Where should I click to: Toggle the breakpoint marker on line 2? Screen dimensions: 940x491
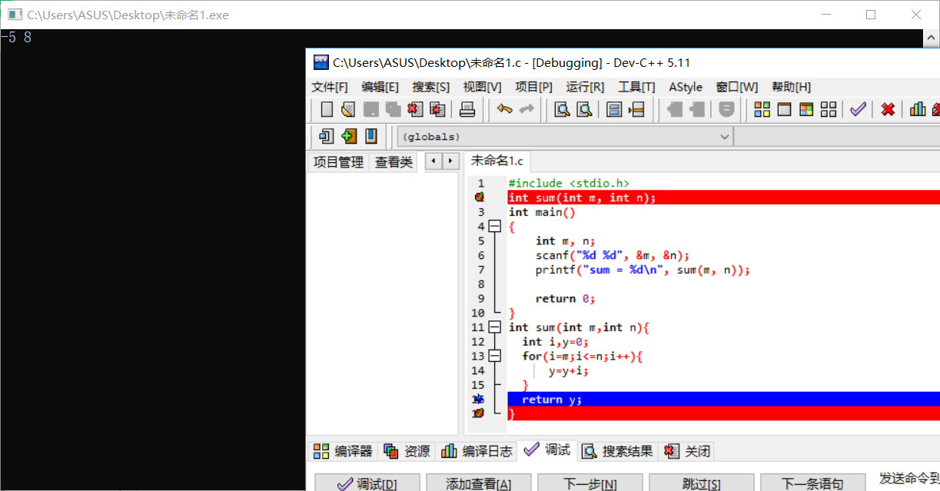pos(479,197)
